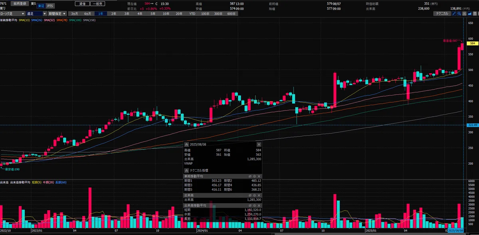Open the price-by-volume (出) icon
The height and width of the screenshot is (235, 479).
[x=464, y=13]
